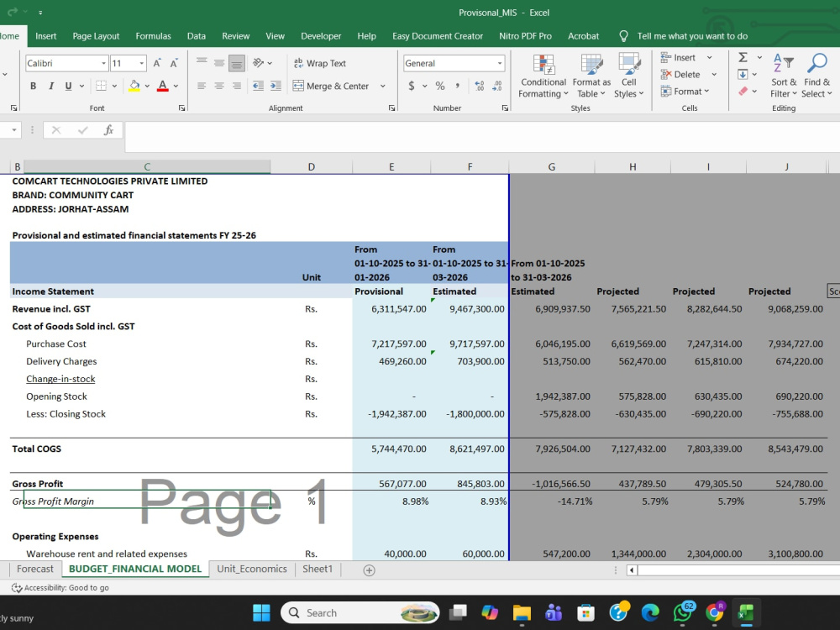Screen dimensions: 840x630
Task: Toggle Bold formatting
Action: pos(34,86)
